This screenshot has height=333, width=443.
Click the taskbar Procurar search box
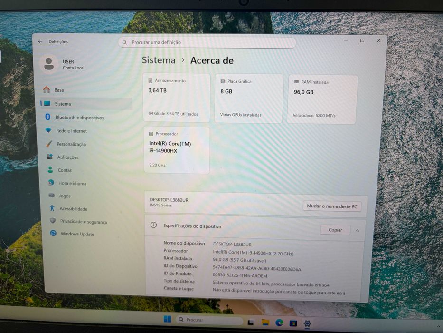coord(209,320)
